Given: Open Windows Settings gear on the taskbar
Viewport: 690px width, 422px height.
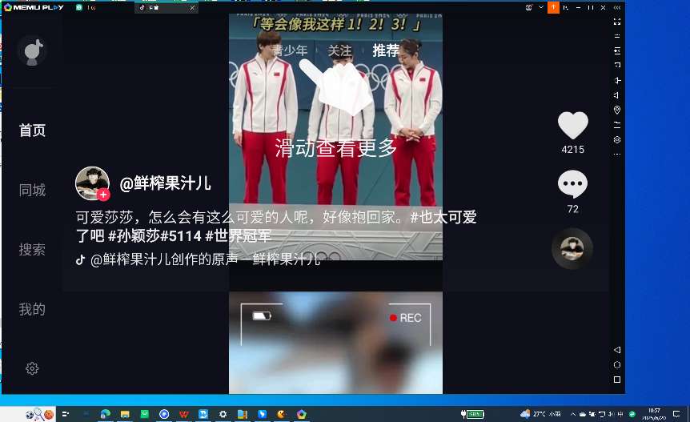Looking at the screenshot, I should coord(223,414).
